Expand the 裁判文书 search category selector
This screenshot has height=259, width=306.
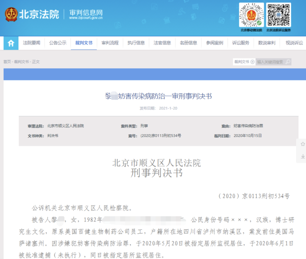[244, 62]
